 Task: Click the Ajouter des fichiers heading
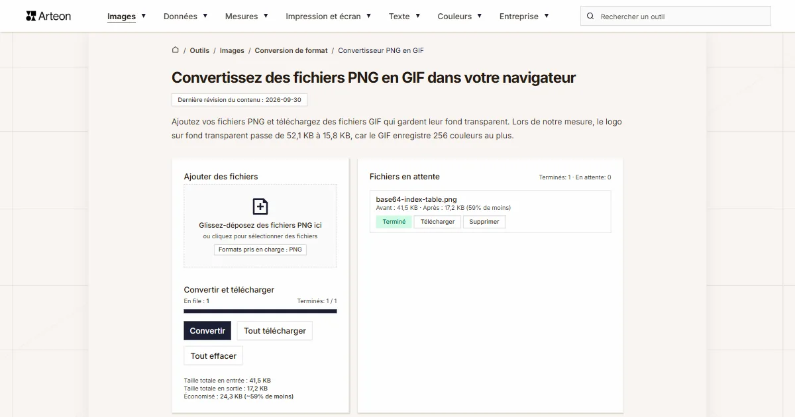click(221, 177)
